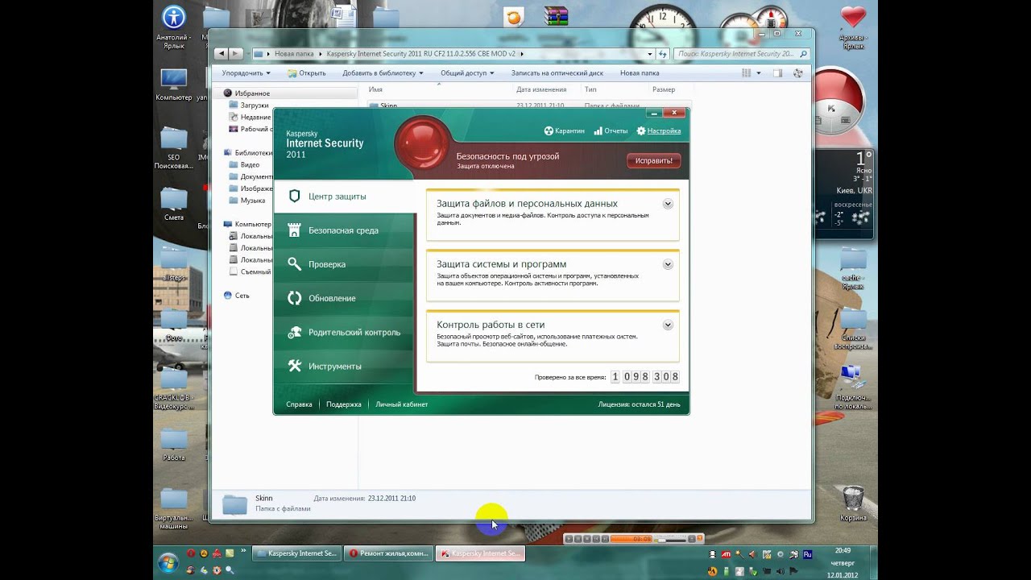Click the Explorer back navigation arrow

click(222, 54)
